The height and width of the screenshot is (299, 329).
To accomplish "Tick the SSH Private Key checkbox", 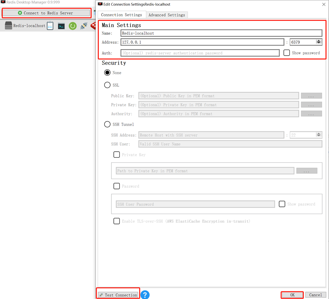I will tap(116, 155).
